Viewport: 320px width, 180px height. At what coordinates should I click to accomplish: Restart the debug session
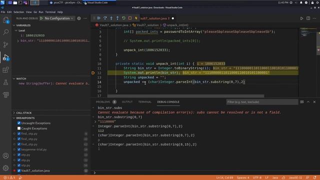coord(123,18)
